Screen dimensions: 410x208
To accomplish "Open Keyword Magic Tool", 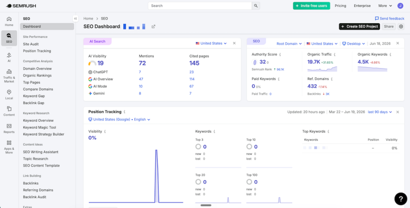I will [x=40, y=127].
